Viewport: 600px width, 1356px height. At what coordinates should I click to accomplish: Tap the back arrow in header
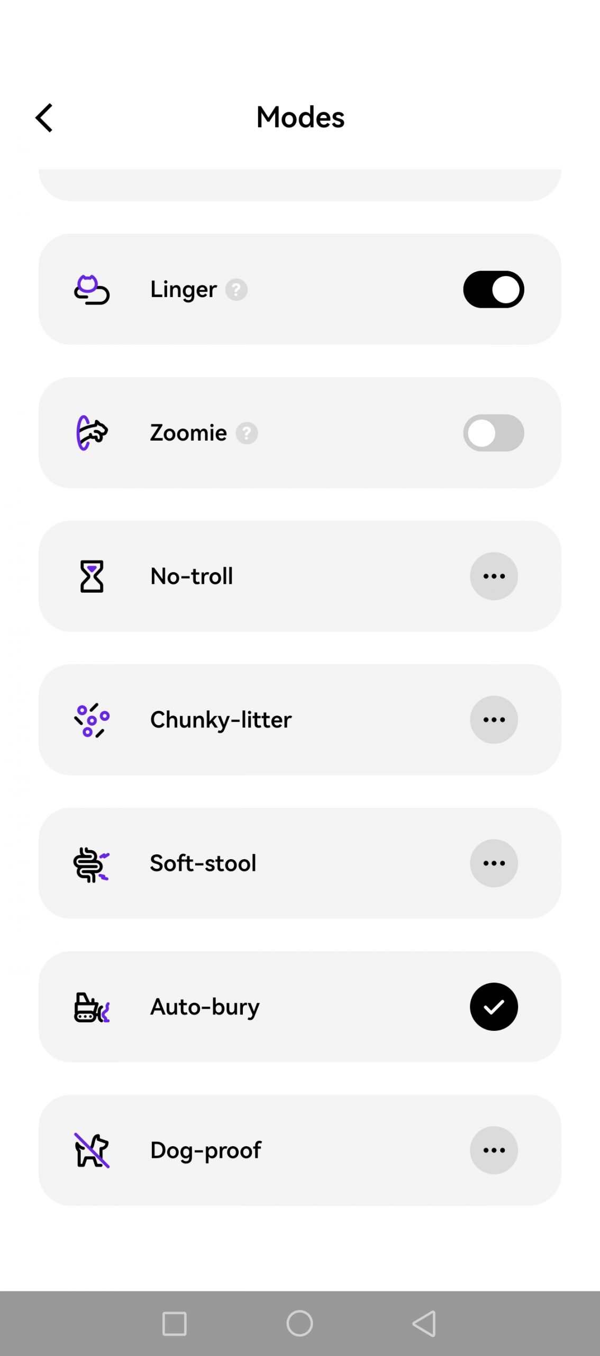pos(44,118)
